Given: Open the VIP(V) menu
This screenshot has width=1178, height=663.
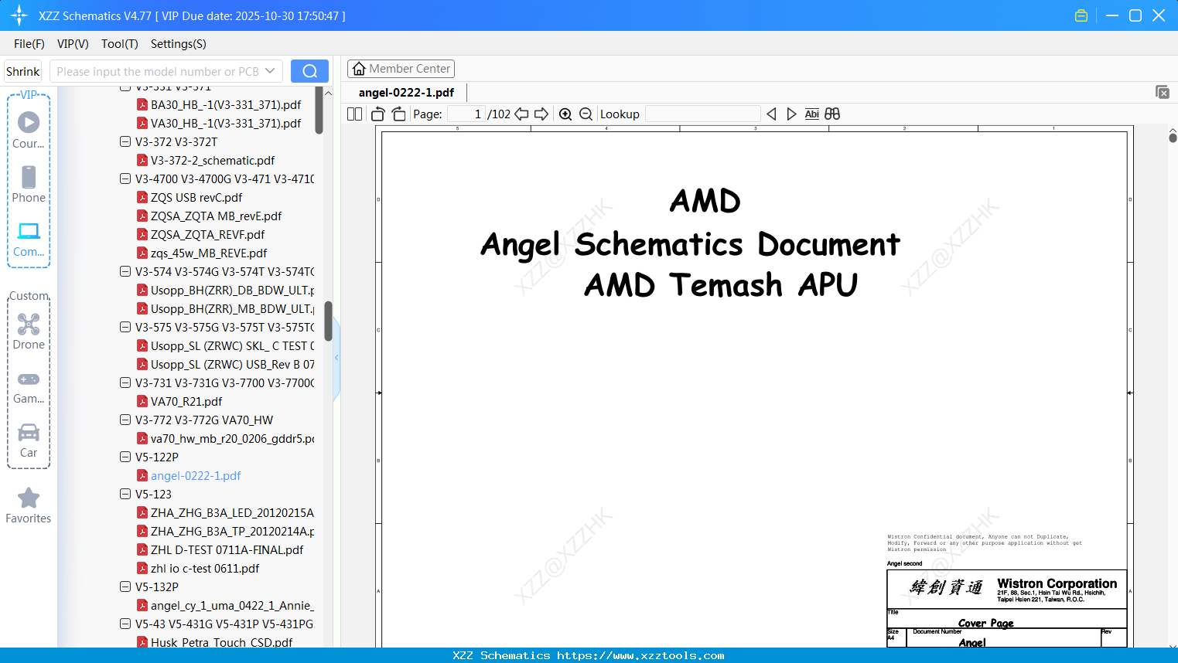Looking at the screenshot, I should click(x=73, y=44).
